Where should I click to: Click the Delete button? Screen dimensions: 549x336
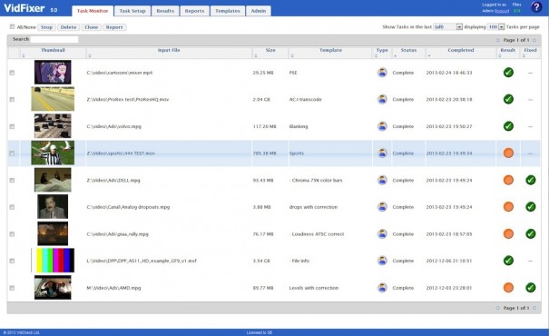pyautogui.click(x=68, y=27)
